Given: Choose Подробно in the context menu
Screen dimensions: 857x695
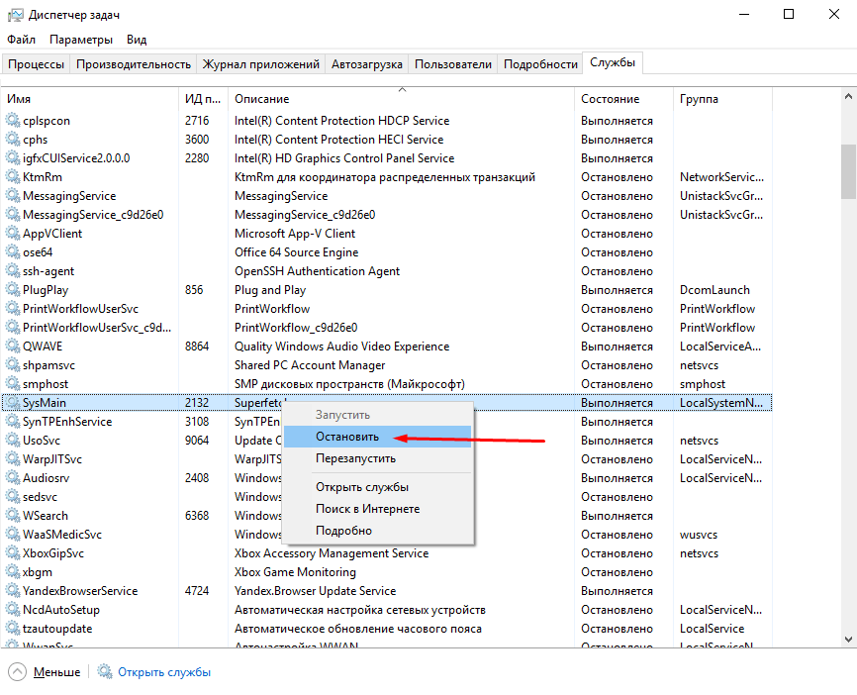Looking at the screenshot, I should pos(377,531).
